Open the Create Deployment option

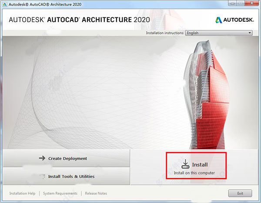pos(66,158)
